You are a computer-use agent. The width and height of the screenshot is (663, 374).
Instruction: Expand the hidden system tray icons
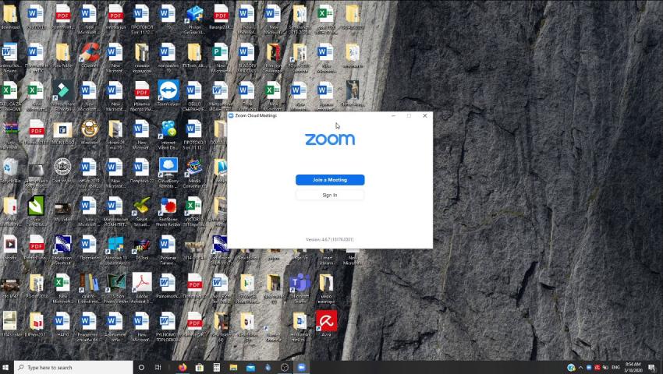[x=580, y=367]
